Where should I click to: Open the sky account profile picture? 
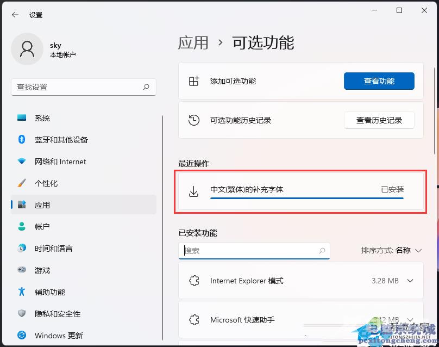pos(27,49)
